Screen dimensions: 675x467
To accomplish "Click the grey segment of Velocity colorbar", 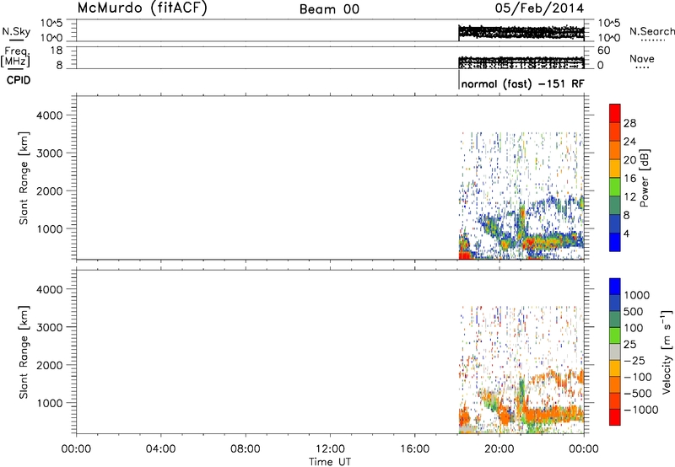I will [615, 352].
